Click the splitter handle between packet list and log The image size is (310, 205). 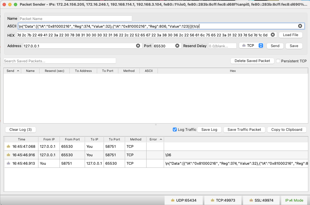(x=156, y=124)
